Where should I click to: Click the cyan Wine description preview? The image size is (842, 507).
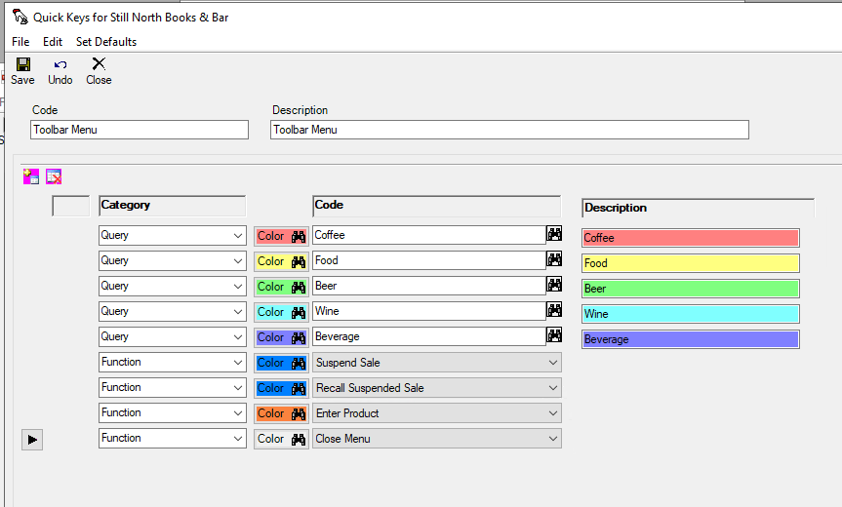691,314
